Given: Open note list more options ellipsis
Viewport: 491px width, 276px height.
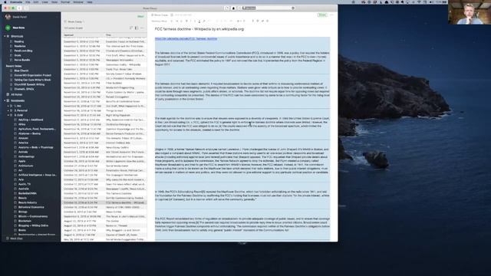Looking at the screenshot, I should pyautogui.click(x=142, y=28).
